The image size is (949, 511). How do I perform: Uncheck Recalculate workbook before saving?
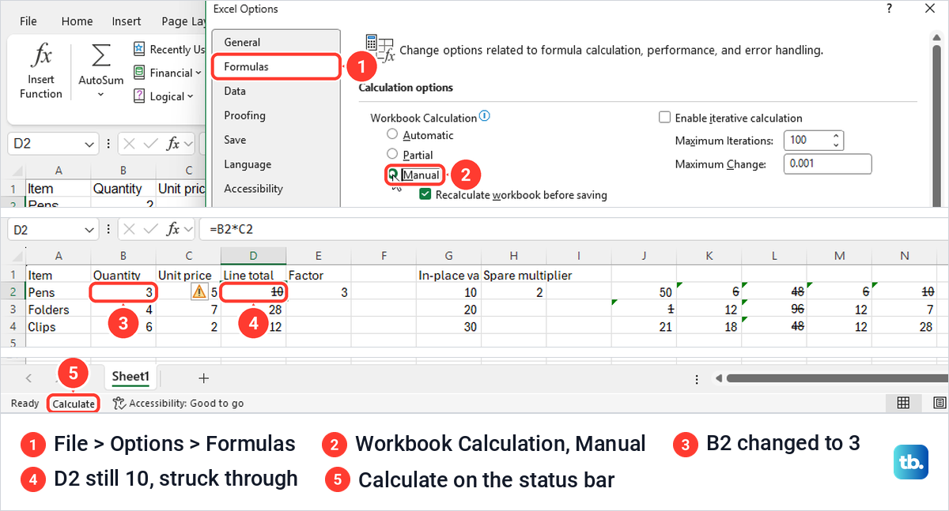click(425, 194)
